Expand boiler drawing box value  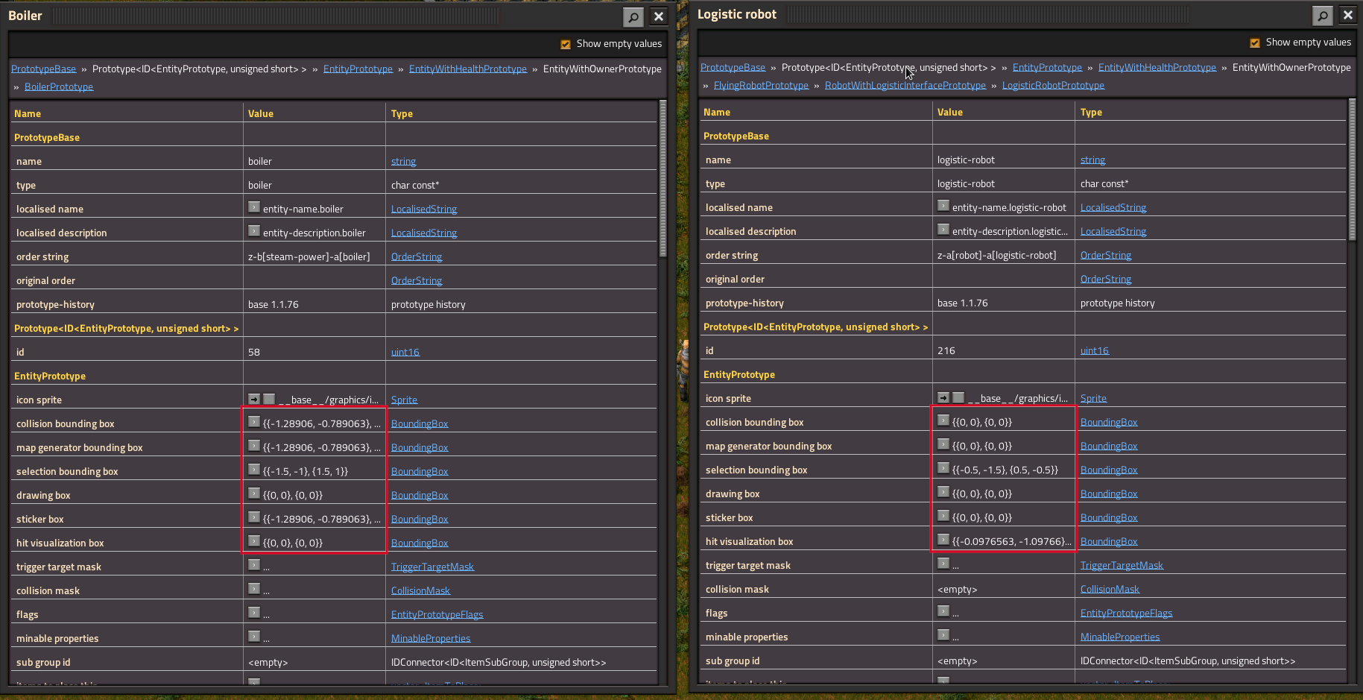pyautogui.click(x=254, y=494)
